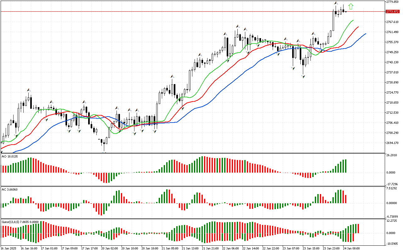403x252 pixels.
Task: Click the 23 Jan 23:00 time label
Action: click(x=331, y=249)
